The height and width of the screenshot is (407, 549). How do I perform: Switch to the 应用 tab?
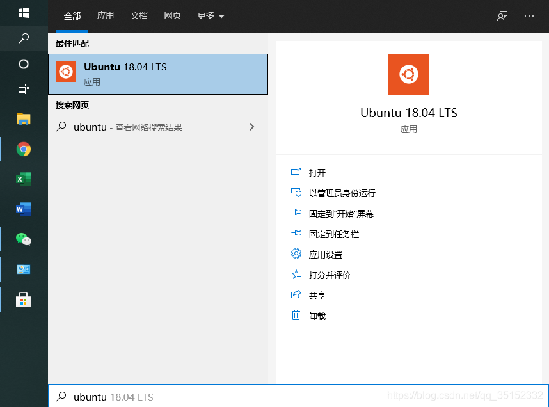106,16
